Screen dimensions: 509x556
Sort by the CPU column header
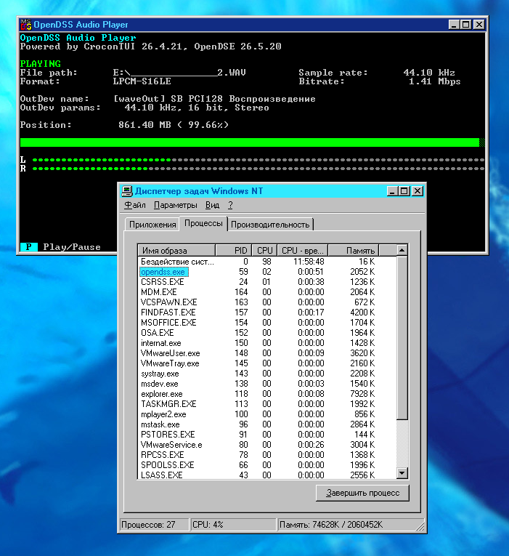[x=264, y=250]
